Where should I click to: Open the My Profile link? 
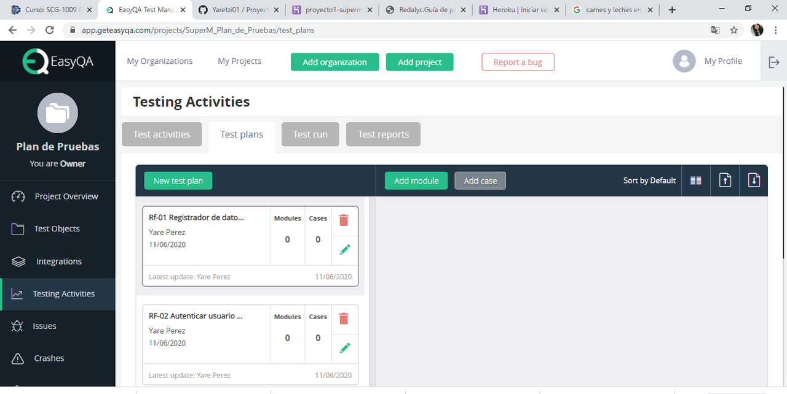tap(723, 61)
